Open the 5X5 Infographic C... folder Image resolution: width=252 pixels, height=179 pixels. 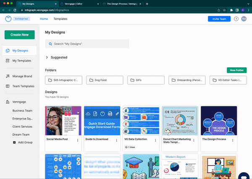coord(64,80)
